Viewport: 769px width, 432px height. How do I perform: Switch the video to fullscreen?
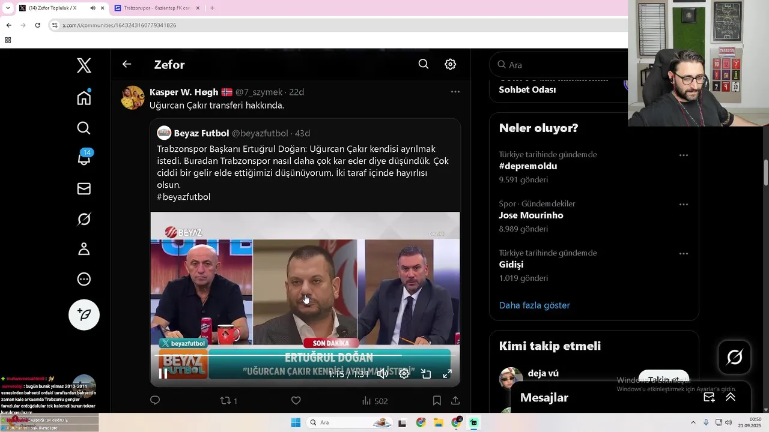448,374
